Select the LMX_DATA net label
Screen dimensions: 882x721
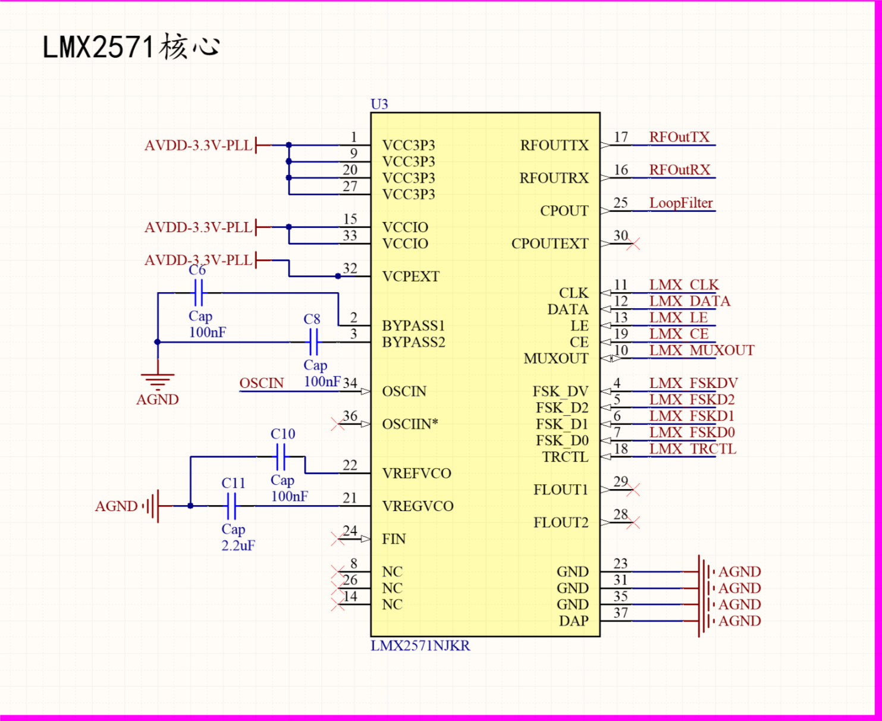[690, 301]
